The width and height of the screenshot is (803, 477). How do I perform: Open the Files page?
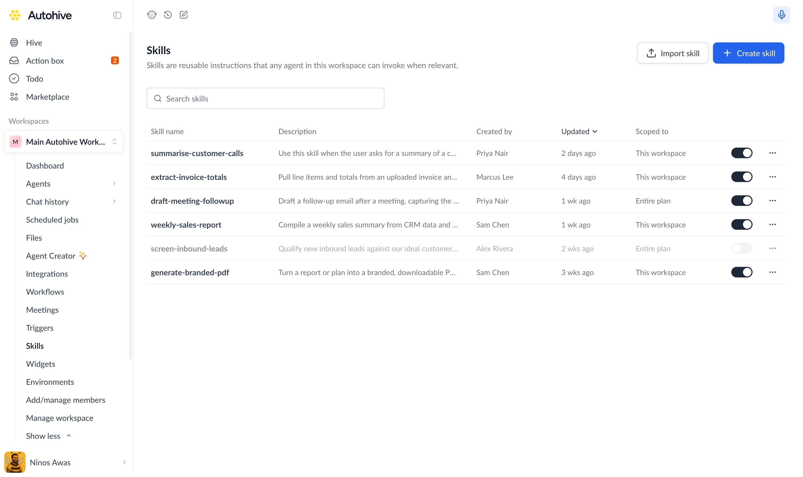pos(34,237)
